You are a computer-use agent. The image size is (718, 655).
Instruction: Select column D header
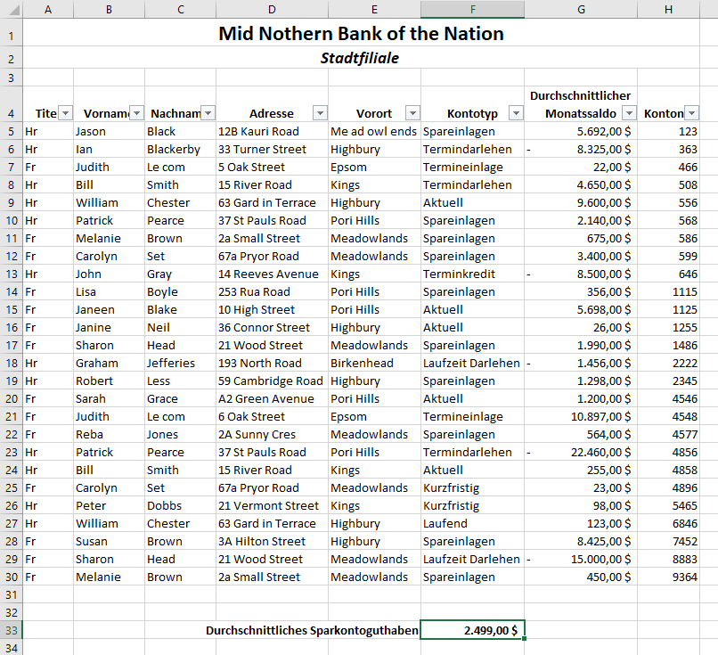(272, 9)
